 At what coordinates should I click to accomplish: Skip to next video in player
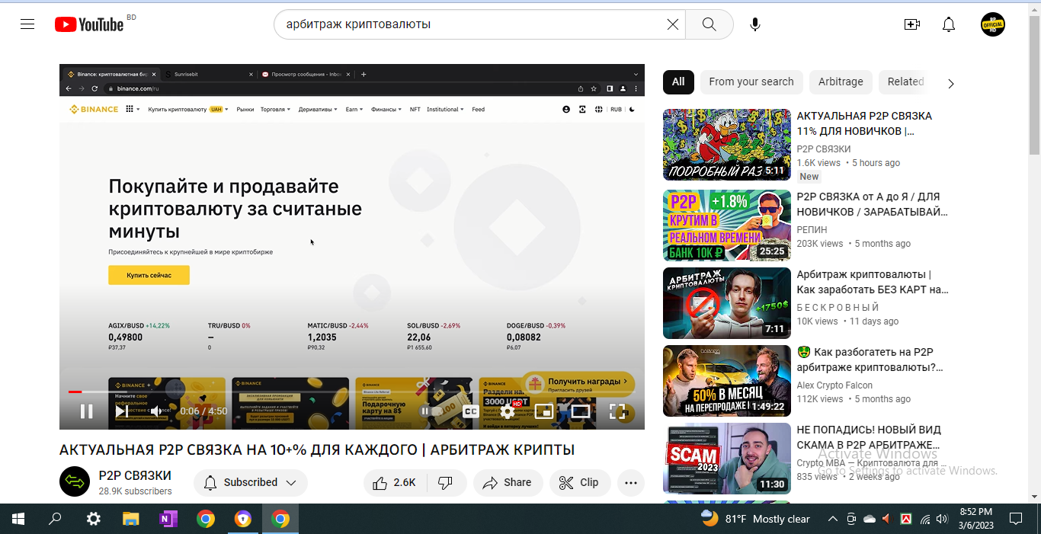121,411
